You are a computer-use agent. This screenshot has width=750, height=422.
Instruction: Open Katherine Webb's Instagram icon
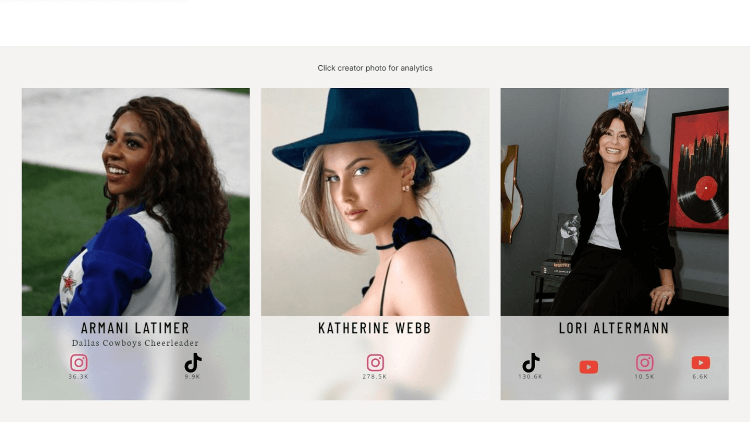click(x=375, y=363)
